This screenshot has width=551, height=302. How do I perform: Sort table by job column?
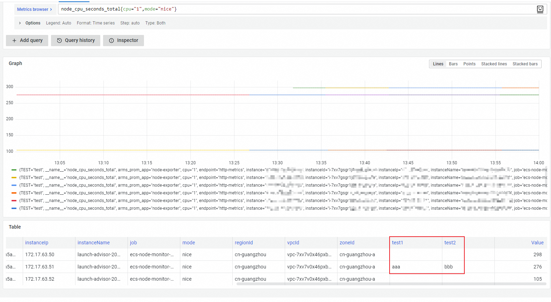tap(133, 243)
